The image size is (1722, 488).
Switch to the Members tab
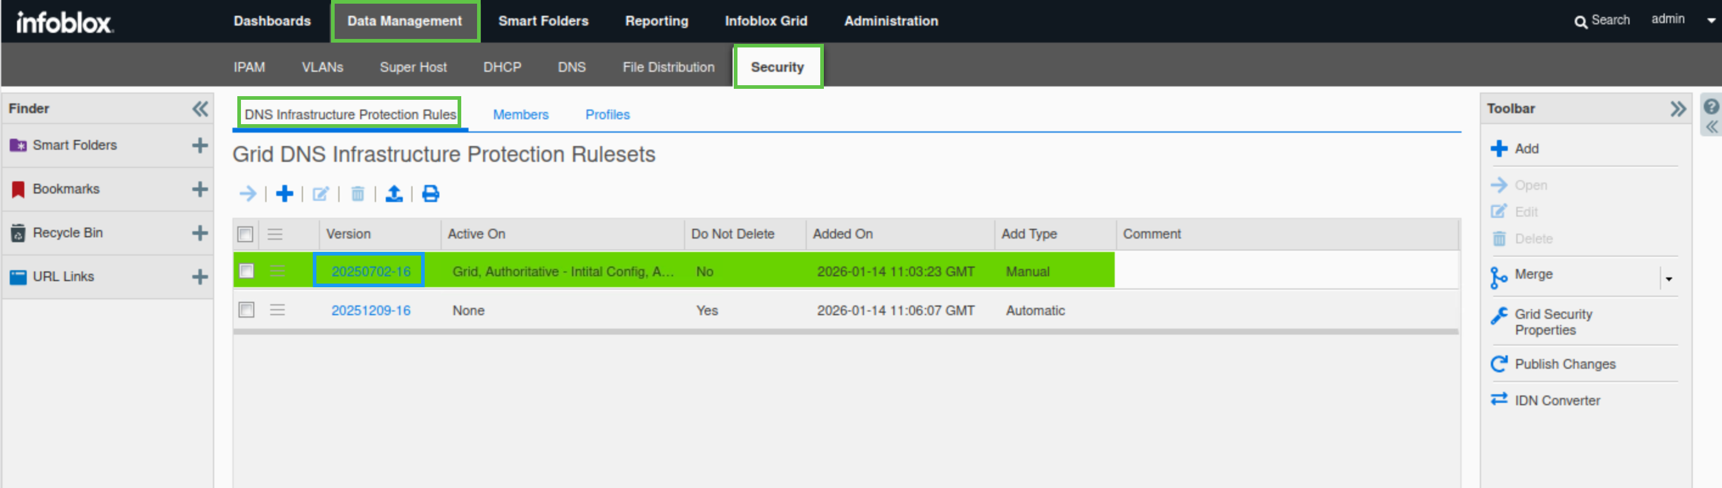(x=521, y=114)
